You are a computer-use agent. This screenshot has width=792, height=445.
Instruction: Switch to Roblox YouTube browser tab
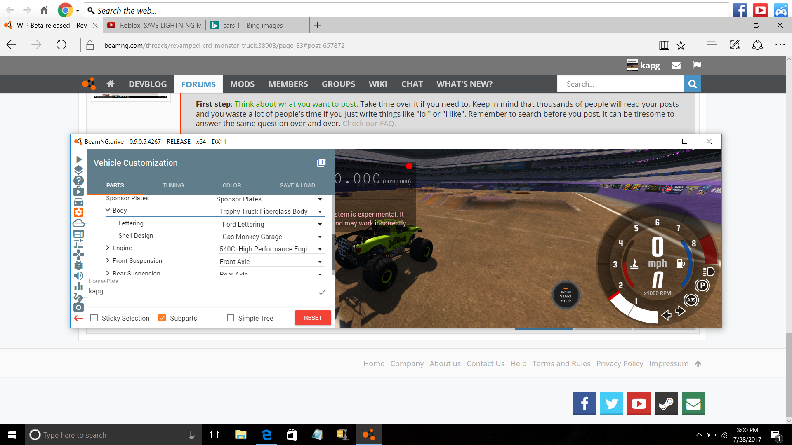click(155, 25)
